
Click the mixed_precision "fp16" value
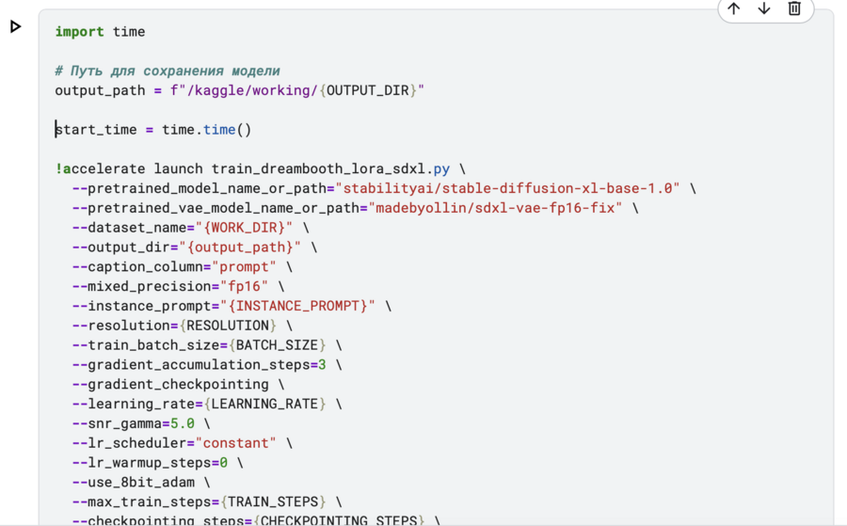click(244, 286)
